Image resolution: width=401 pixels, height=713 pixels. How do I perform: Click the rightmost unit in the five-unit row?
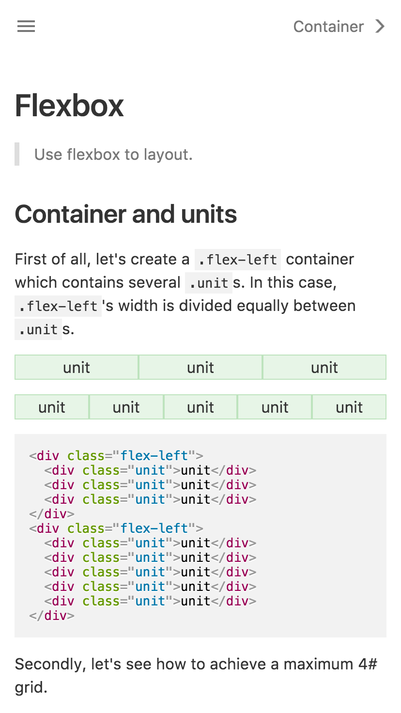(349, 407)
